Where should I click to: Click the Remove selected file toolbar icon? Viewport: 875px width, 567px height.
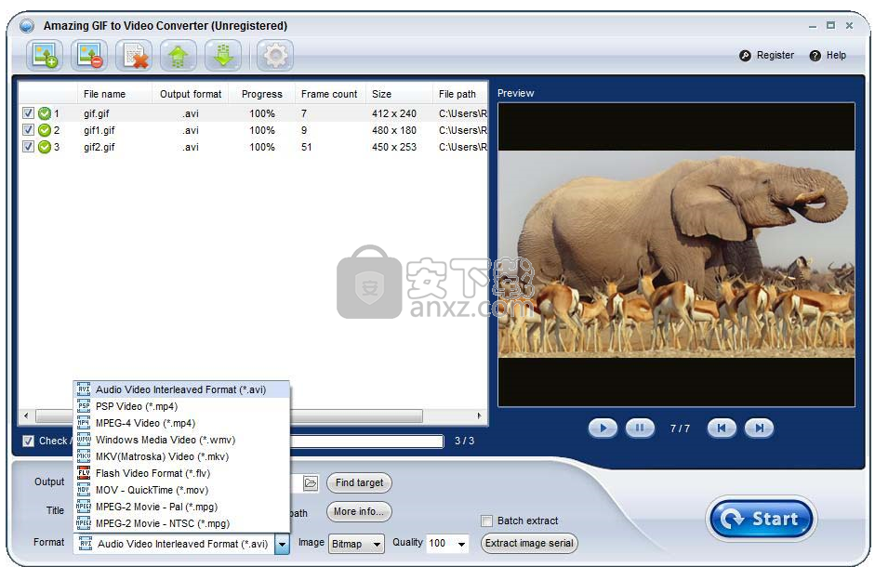pyautogui.click(x=89, y=56)
